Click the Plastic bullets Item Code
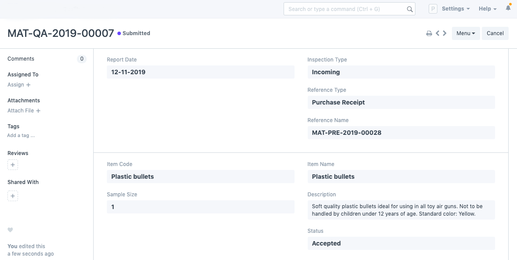This screenshot has width=517, height=260. point(132,177)
